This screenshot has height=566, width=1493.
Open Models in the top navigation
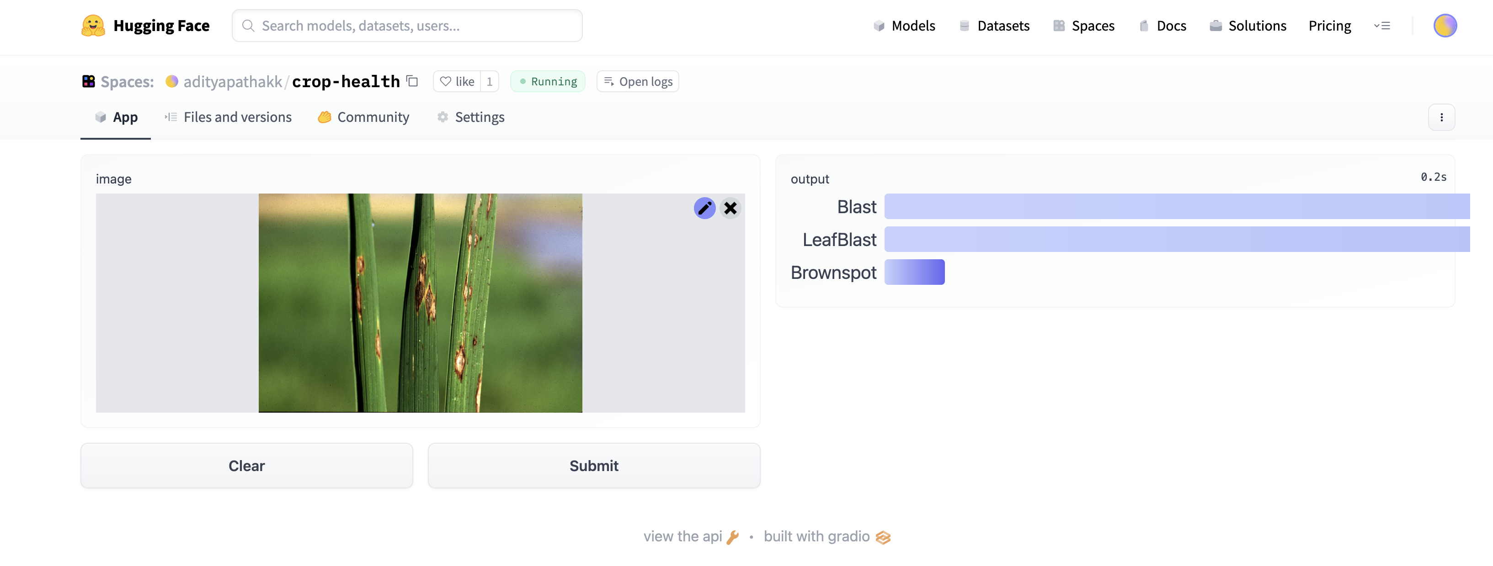(904, 26)
